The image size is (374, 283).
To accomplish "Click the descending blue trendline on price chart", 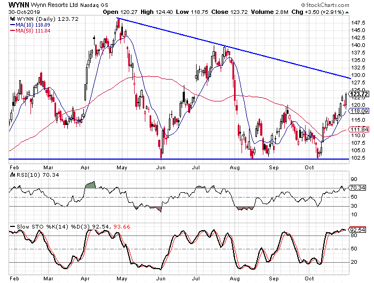I will click(235, 49).
